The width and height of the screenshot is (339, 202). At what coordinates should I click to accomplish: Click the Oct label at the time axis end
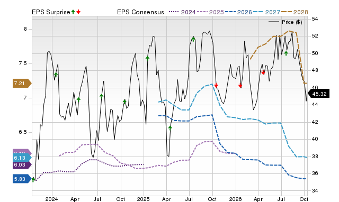coord(304,199)
